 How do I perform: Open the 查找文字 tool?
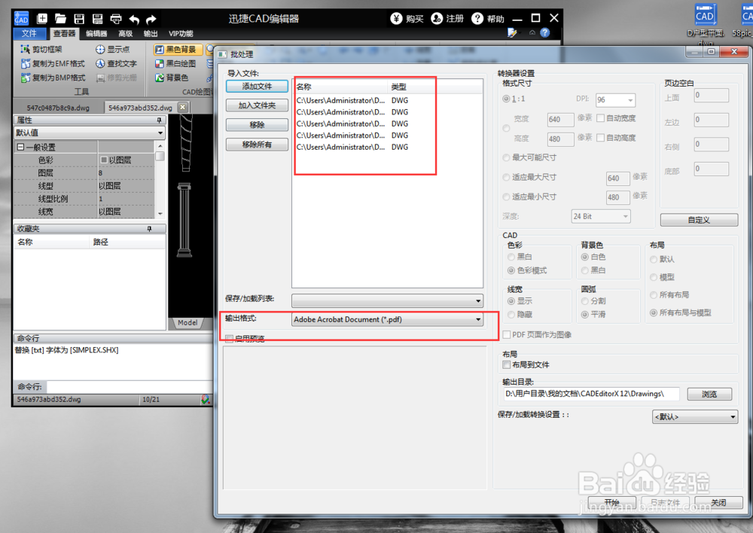(x=116, y=63)
